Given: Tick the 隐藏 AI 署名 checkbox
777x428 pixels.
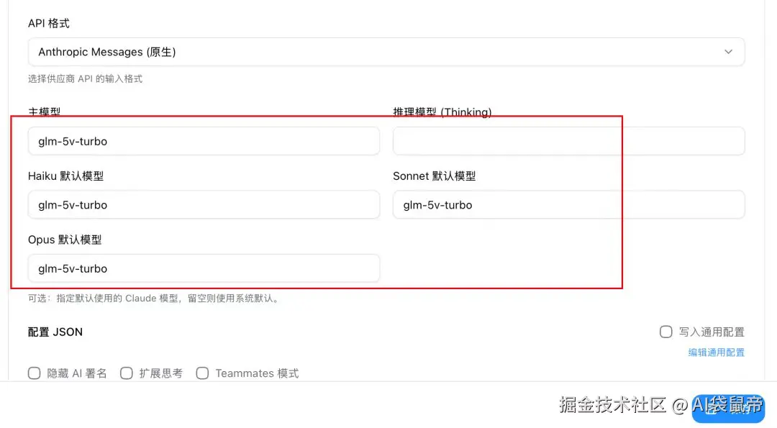Looking at the screenshot, I should (x=34, y=373).
